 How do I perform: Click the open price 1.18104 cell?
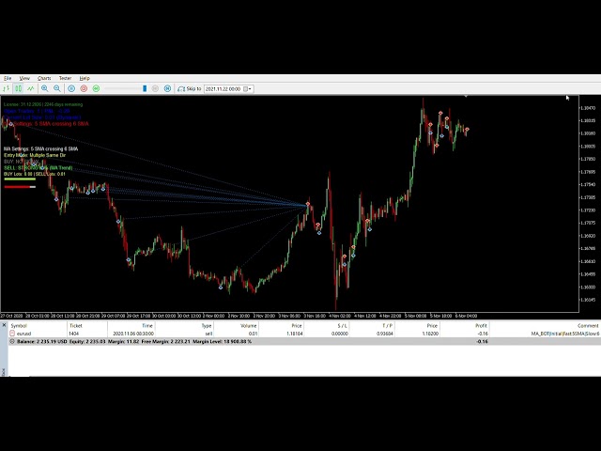pyautogui.click(x=295, y=334)
